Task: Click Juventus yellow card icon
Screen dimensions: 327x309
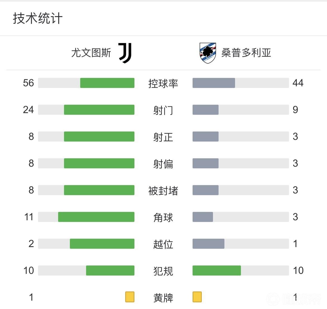Action: click(130, 297)
